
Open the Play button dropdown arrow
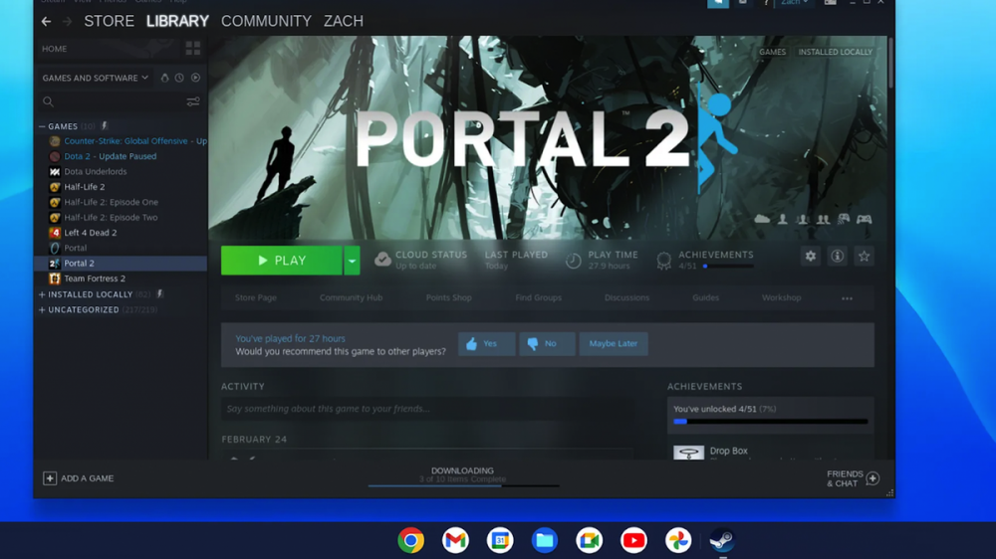(352, 261)
